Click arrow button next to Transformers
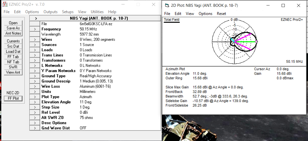Viewport: 308px width, 141px height. point(35,60)
